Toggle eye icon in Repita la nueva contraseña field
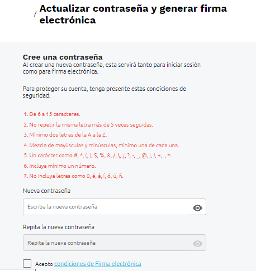The image size is (256, 271). [x=197, y=244]
